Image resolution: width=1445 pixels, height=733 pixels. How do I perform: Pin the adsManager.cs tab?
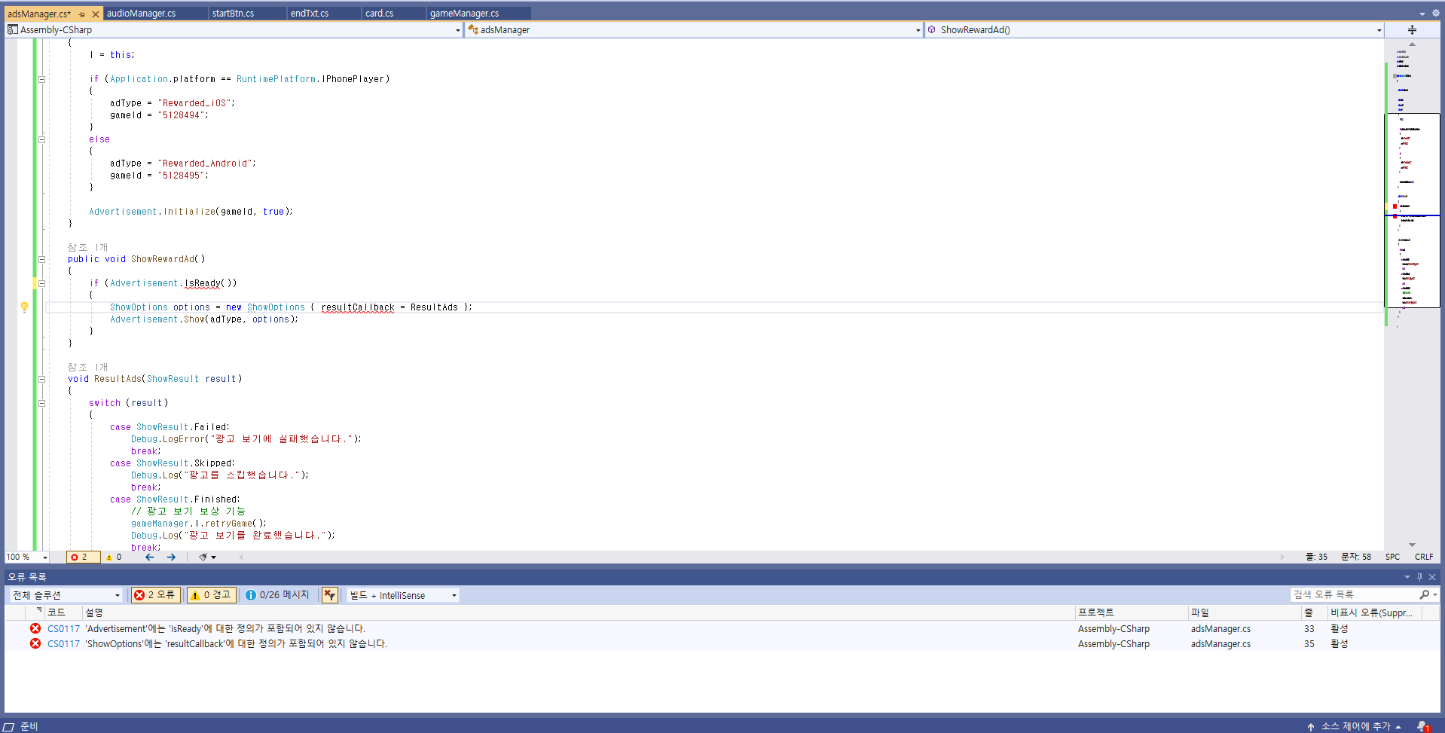click(x=82, y=14)
